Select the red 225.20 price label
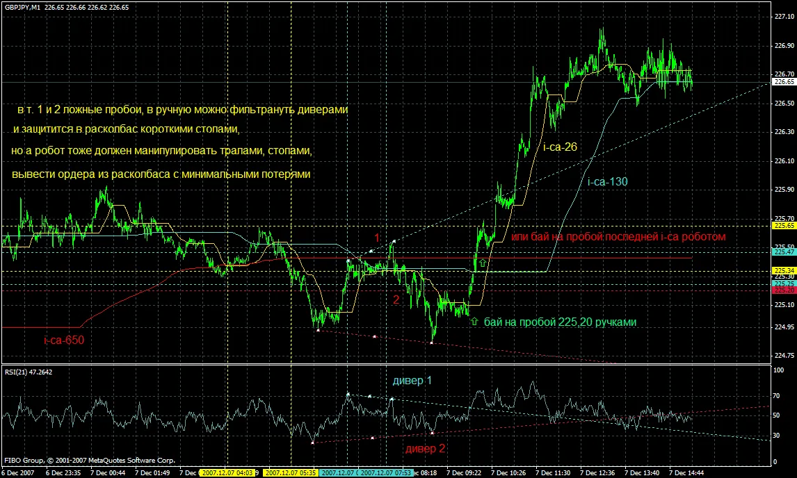Image resolution: width=797 pixels, height=478 pixels. pyautogui.click(x=782, y=290)
